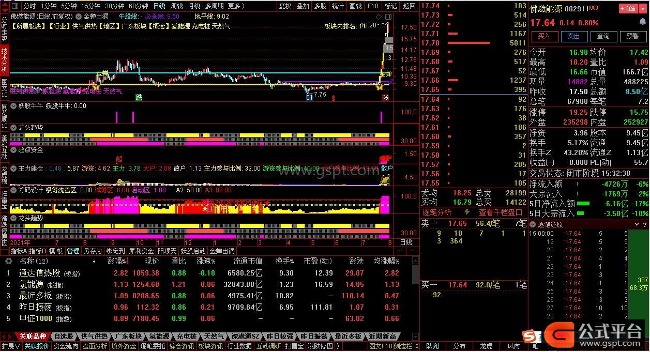
Task: Switch to 氢能源 bottom tab
Action: click(x=158, y=336)
